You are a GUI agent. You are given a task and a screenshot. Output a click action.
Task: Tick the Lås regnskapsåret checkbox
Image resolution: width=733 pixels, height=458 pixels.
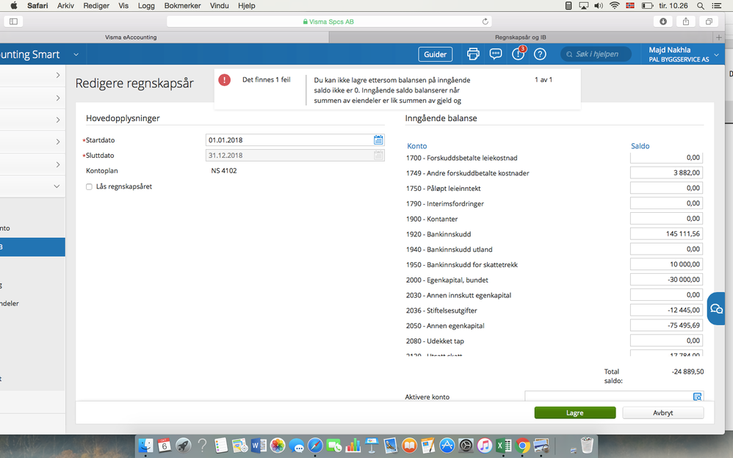tap(89, 187)
